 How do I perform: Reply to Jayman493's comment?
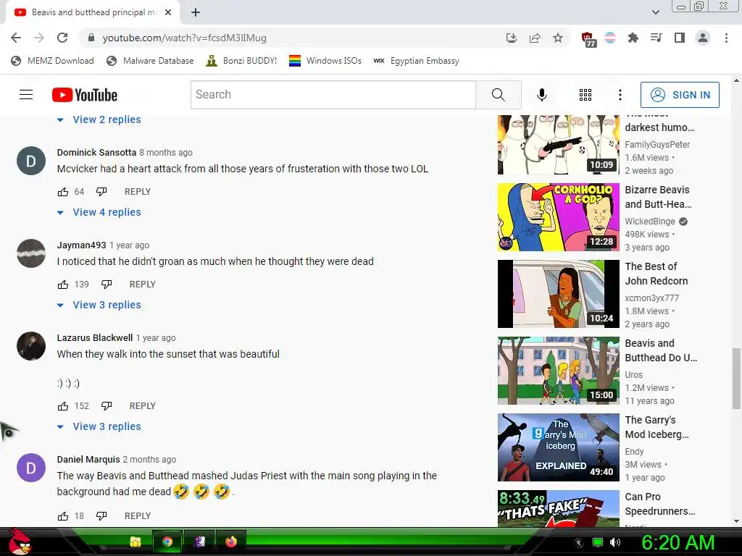[143, 284]
